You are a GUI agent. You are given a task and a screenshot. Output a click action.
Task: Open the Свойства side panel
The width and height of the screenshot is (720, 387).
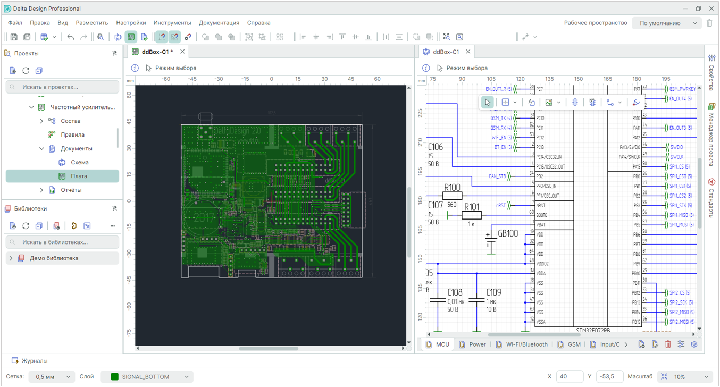[x=712, y=73]
